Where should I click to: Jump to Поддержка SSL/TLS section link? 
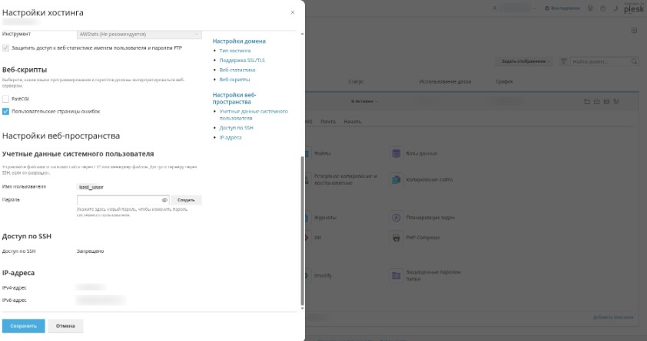click(242, 60)
